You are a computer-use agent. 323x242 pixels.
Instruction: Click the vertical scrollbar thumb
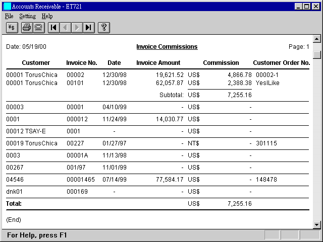tap(317, 54)
